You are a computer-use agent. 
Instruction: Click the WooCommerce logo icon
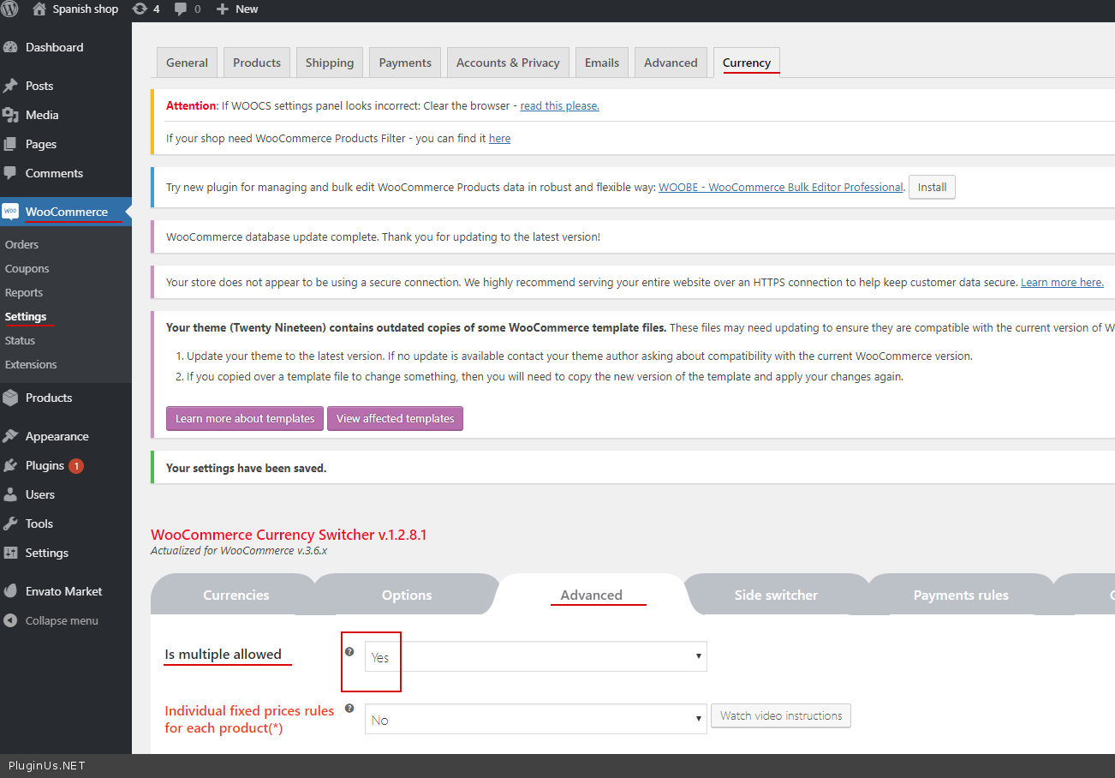pos(10,212)
